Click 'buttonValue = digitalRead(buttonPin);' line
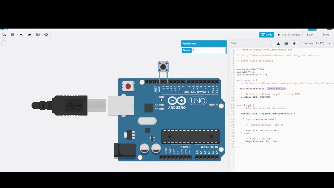Screen dimensions: 334x188 [x=268, y=114]
